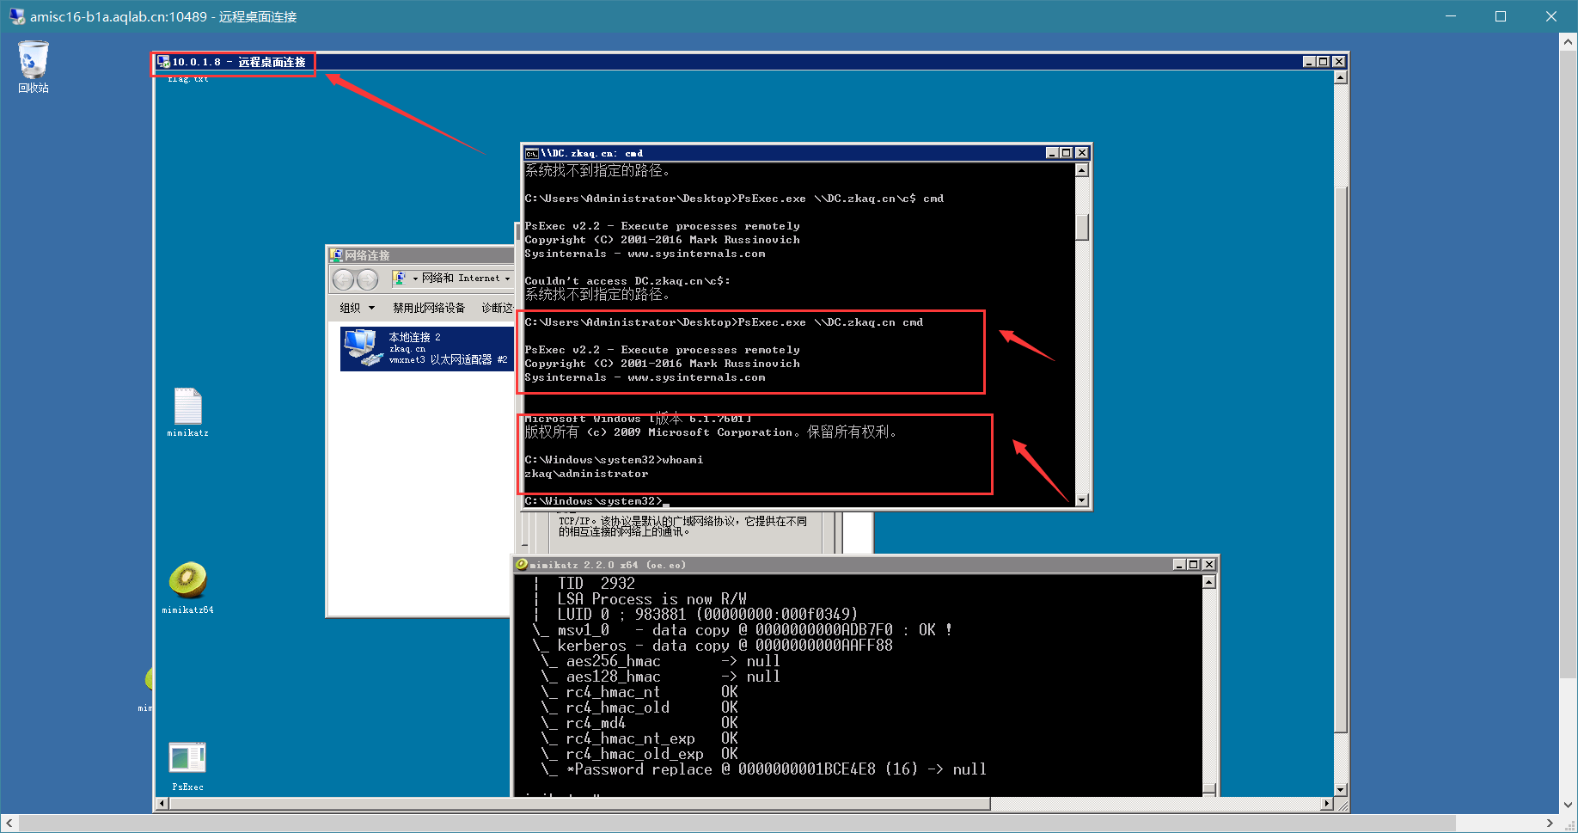The image size is (1578, 833).
Task: Click the back arrow in Network Connections window
Action: pyautogui.click(x=343, y=279)
